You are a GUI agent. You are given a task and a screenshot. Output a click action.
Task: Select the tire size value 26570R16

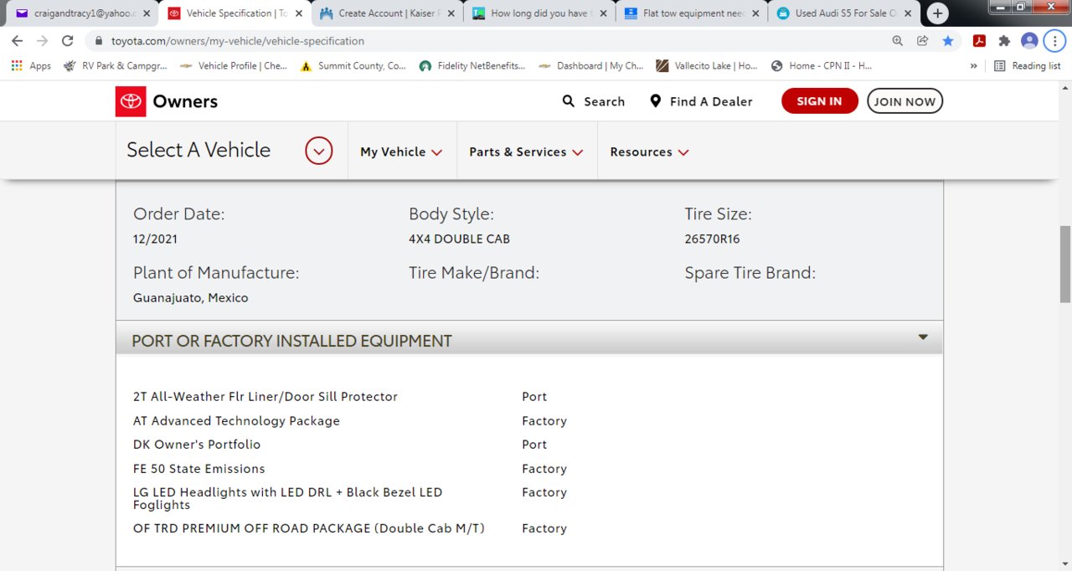pyautogui.click(x=712, y=239)
